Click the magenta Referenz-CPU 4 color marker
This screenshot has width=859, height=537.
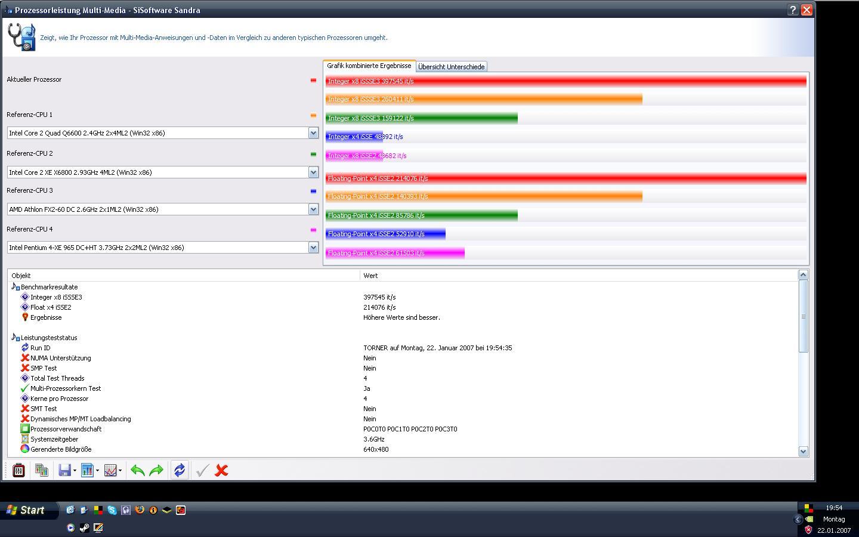point(313,230)
